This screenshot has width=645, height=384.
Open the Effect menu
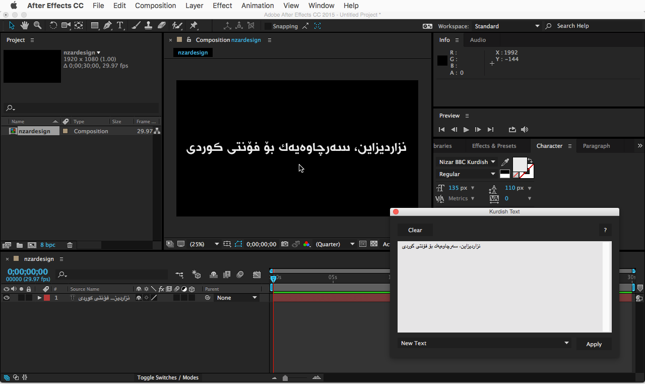click(x=222, y=6)
